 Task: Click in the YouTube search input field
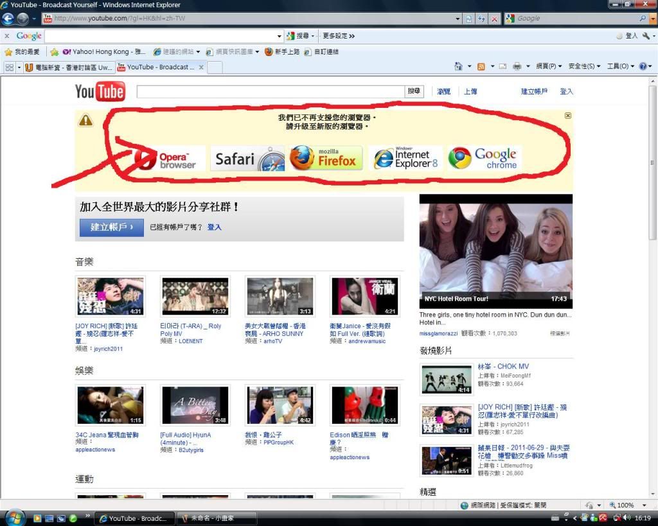(x=271, y=91)
